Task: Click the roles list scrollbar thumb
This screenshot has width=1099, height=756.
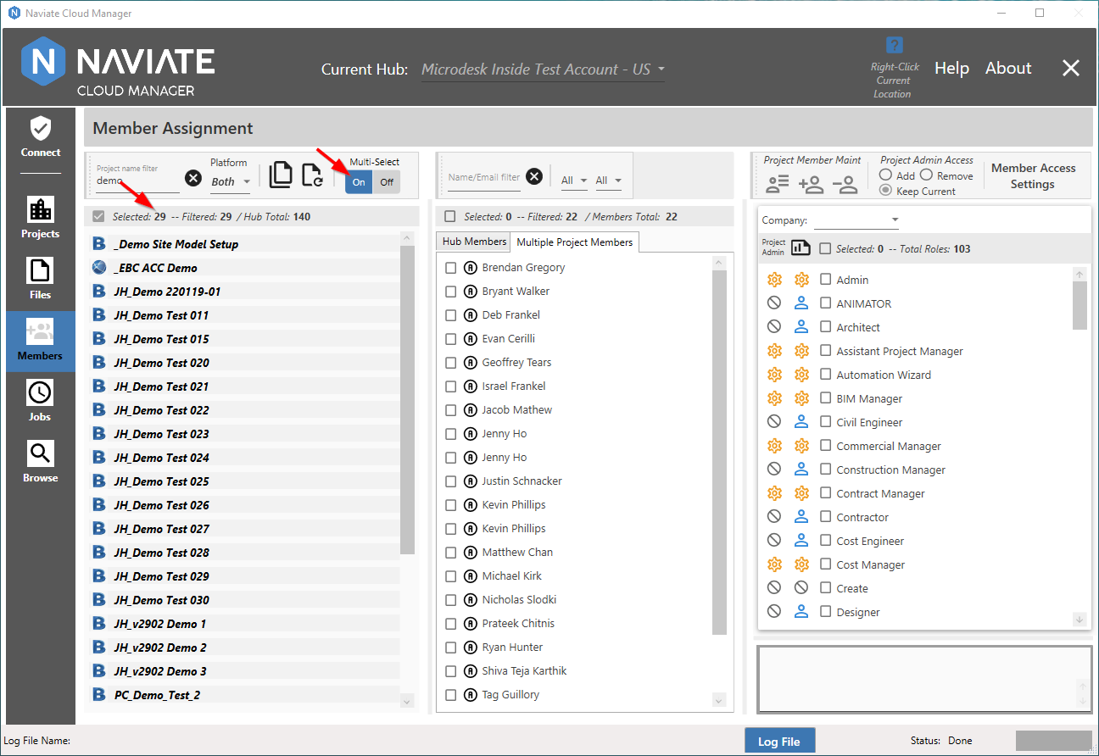Action: pyautogui.click(x=1079, y=305)
